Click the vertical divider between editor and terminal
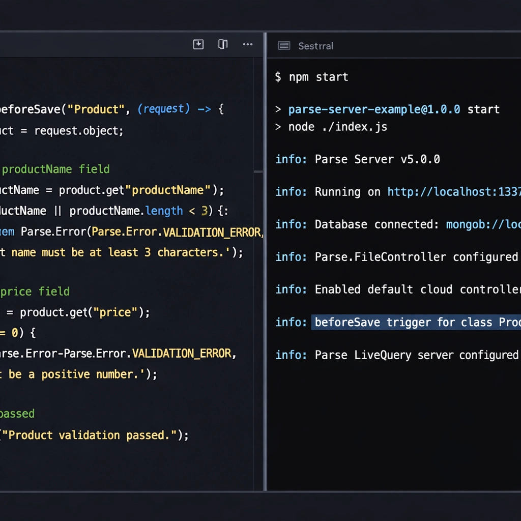Viewport: 521px width, 521px height. click(x=265, y=265)
